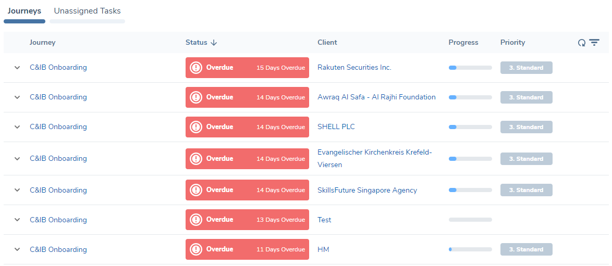The height and width of the screenshot is (266, 612).
Task: Click overdue alert icon in Test row
Action: click(x=196, y=220)
